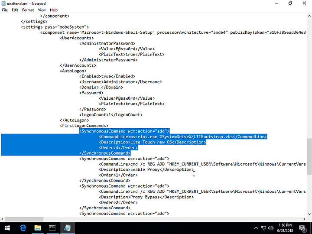312x234 pixels.
Task: Click the vertical scrollbar thumb
Action: click(x=309, y=156)
